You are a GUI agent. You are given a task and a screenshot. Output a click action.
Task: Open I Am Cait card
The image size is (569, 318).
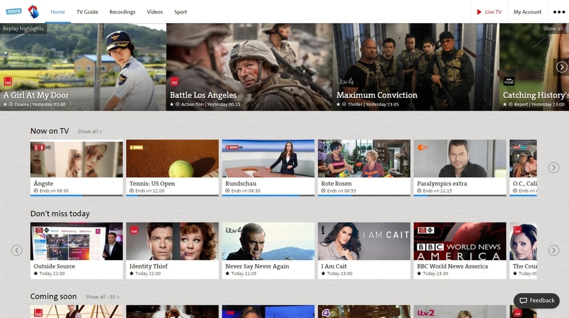[x=364, y=250]
